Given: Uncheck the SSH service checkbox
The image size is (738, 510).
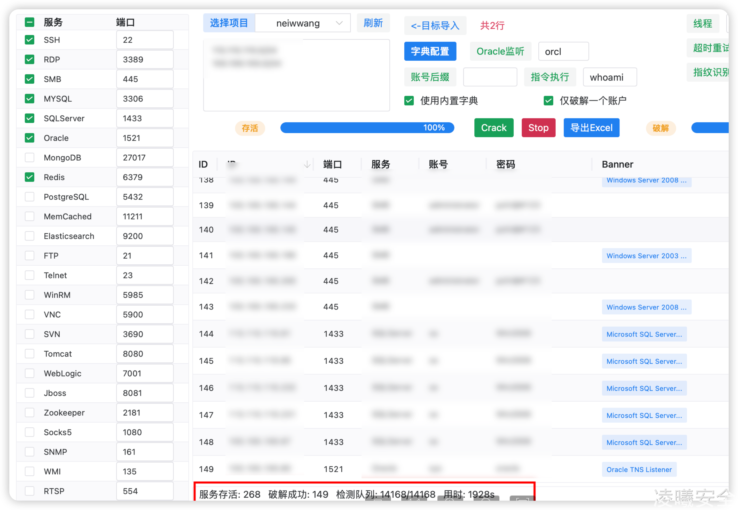Looking at the screenshot, I should [x=29, y=40].
